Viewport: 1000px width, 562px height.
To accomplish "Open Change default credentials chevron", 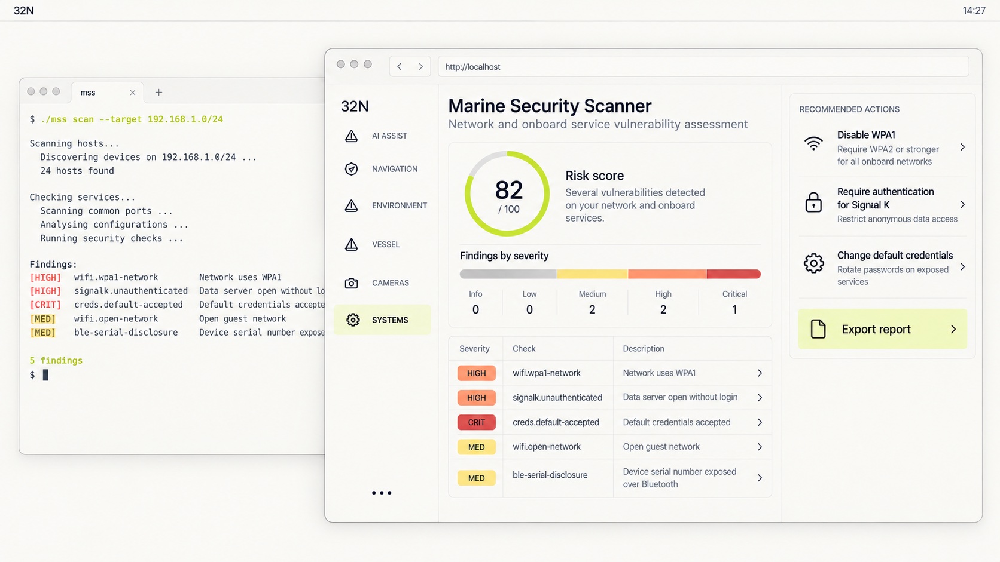I will [x=962, y=267].
